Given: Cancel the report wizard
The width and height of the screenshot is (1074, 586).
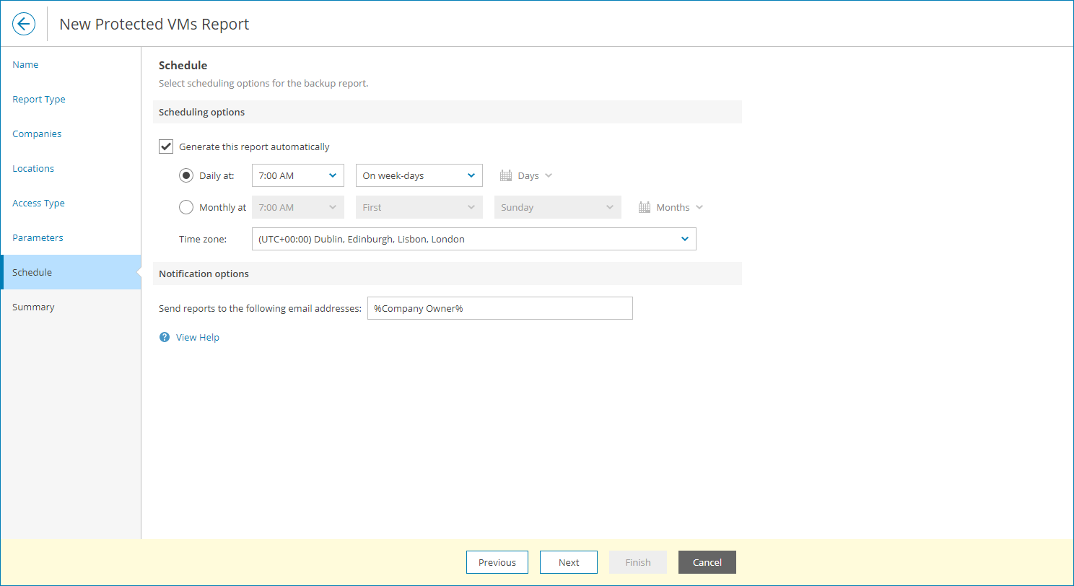Looking at the screenshot, I should click(707, 562).
